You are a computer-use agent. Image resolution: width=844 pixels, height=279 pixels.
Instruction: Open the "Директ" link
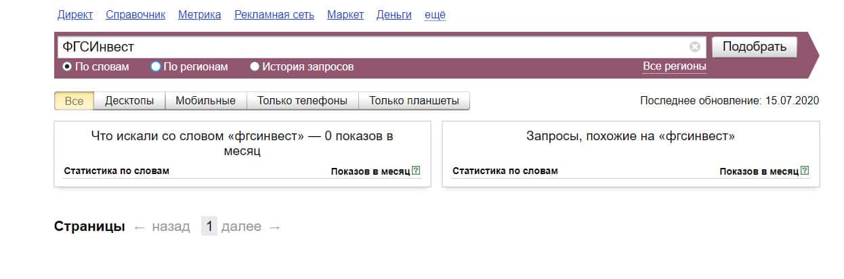pyautogui.click(x=75, y=15)
